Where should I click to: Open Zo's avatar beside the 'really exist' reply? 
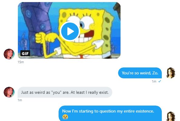point(9,92)
